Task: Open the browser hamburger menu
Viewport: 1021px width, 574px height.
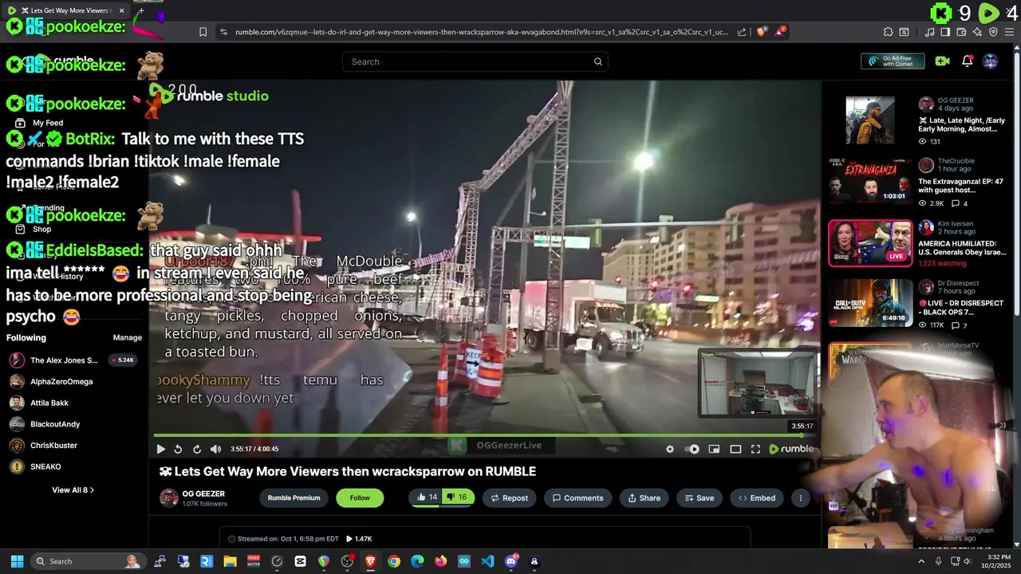Action: tap(1009, 32)
